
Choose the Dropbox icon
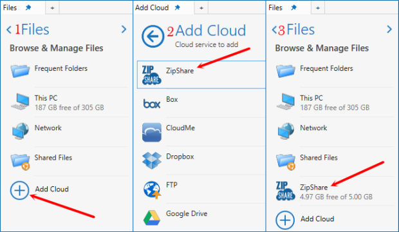(x=152, y=160)
